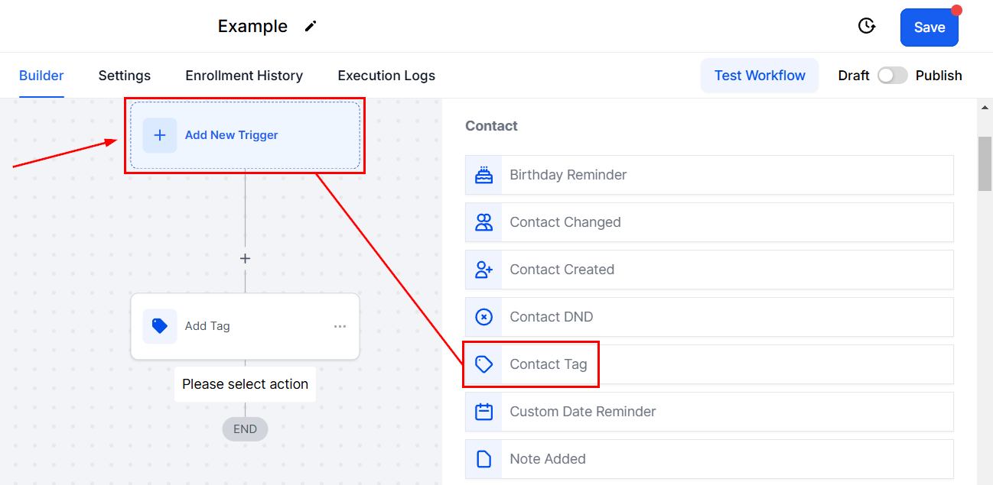
Task: Click the Contact Tag tag icon
Action: (x=483, y=364)
